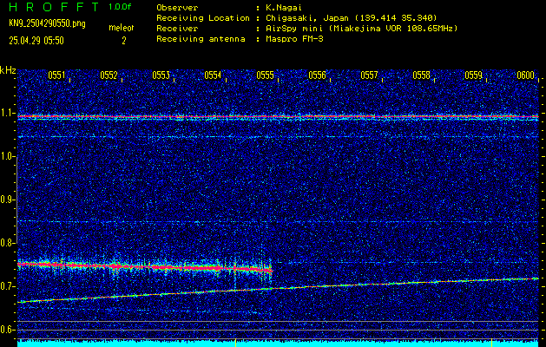This screenshot has width=546, height=347.
Task: Click the kHz axis unit label
Action: click(8, 70)
